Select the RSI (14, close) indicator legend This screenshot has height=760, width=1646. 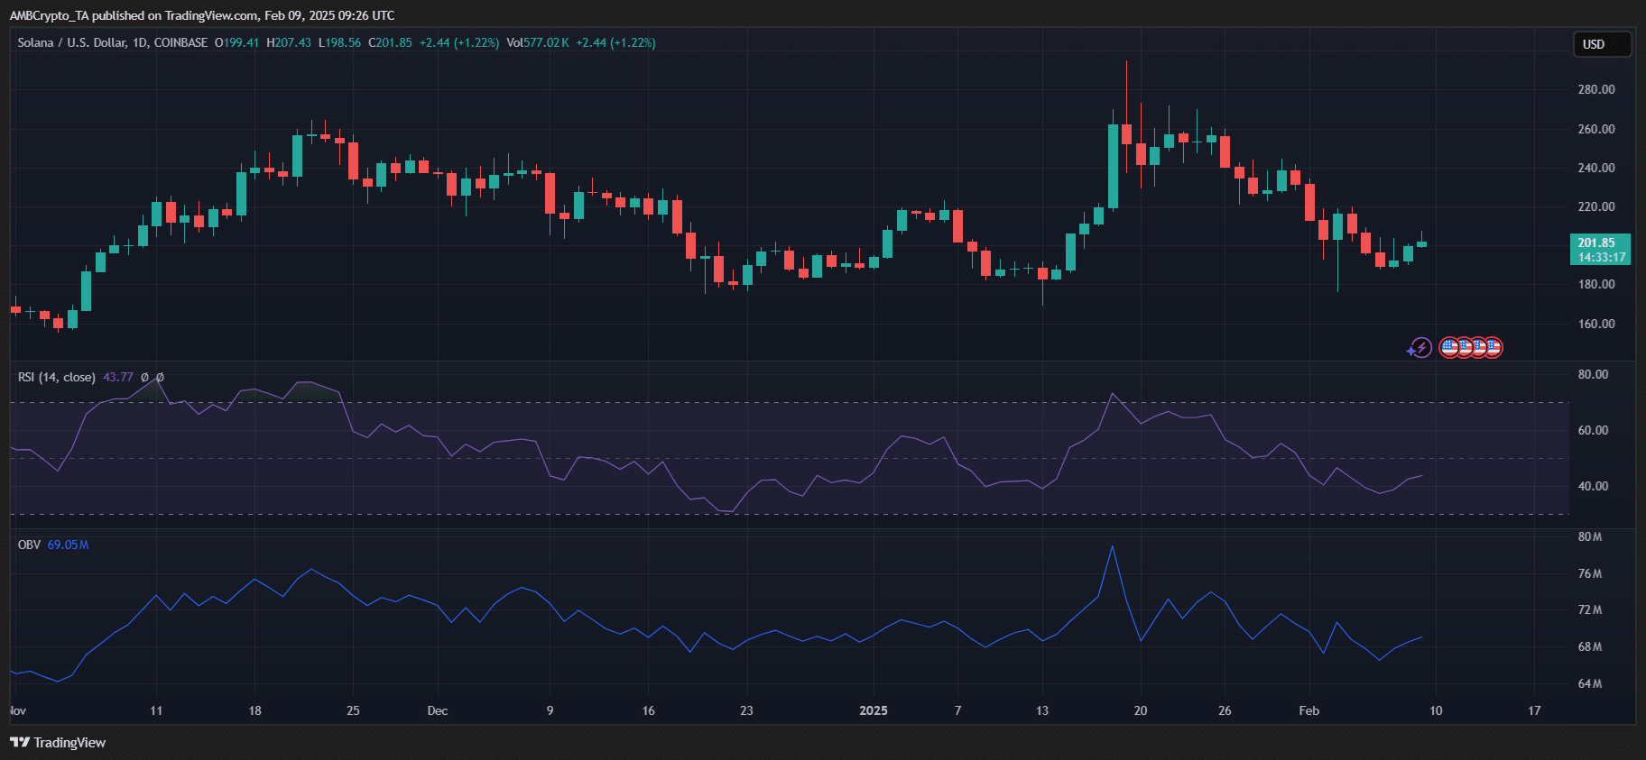56,377
